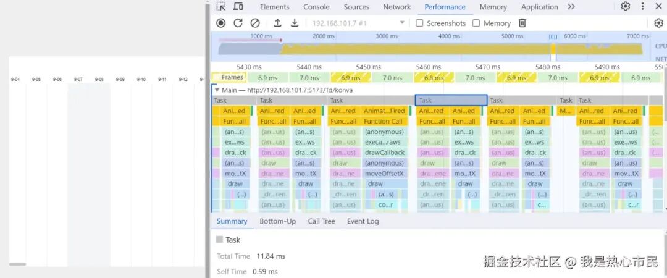Open the Bottom-Up tab

tap(278, 221)
